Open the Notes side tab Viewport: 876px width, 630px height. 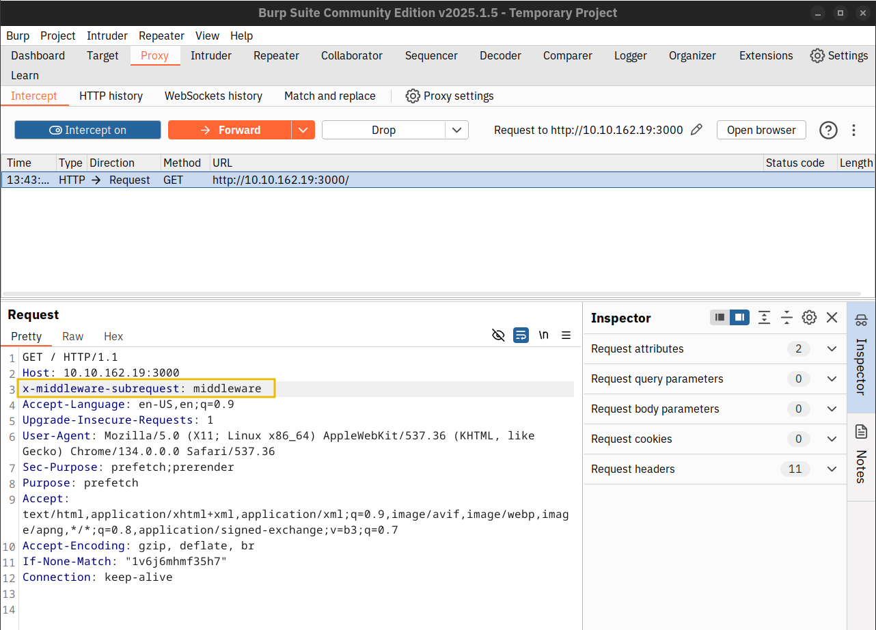coord(861,456)
